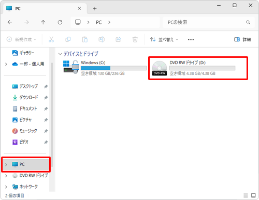This screenshot has height=200, width=259.
Task: Expand the ネットワーク tree node
Action: click(x=6, y=187)
